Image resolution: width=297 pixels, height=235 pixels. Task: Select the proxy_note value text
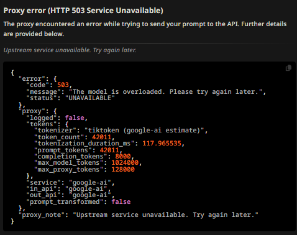(165, 214)
